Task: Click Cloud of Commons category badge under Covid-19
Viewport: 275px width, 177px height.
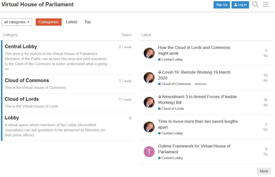Action: click(x=174, y=84)
